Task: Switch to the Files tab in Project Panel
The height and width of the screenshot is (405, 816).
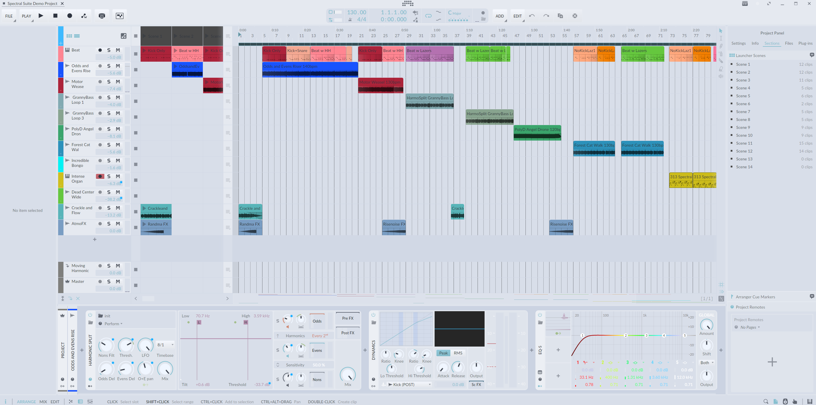Action: (x=789, y=43)
